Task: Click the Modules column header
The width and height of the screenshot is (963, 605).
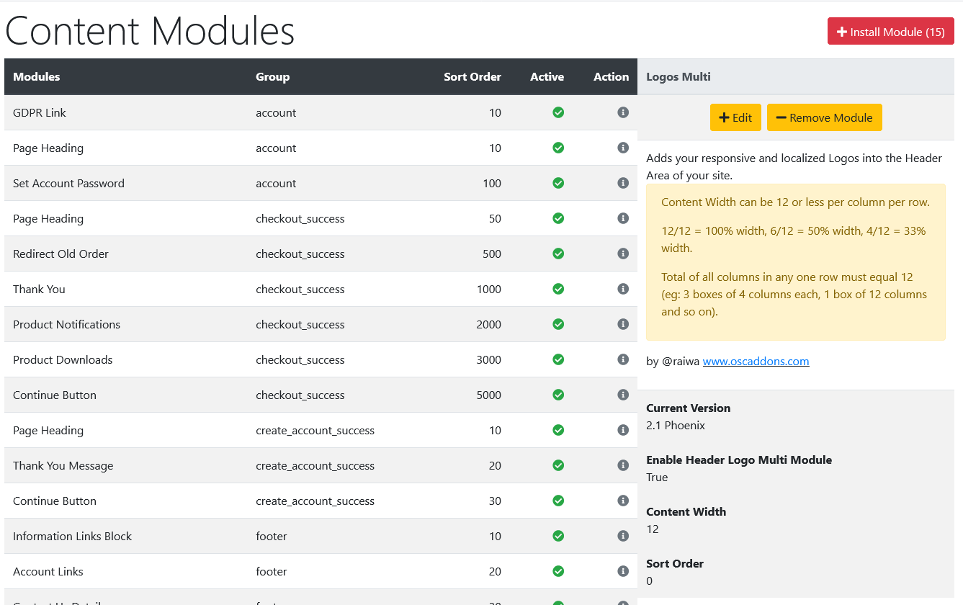Action: coord(37,76)
